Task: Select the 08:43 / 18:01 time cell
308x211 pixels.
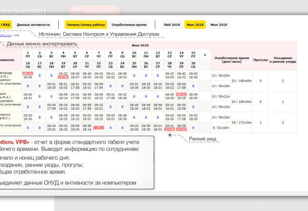Action: click(x=51, y=128)
